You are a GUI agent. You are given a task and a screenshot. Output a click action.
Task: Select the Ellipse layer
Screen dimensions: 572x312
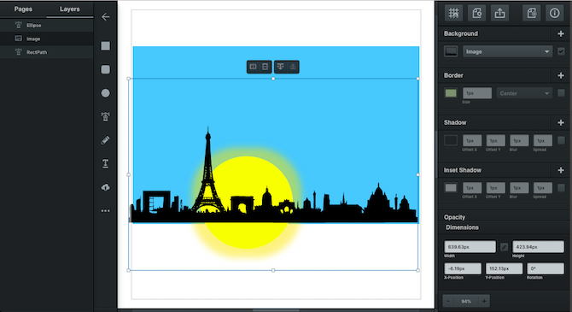click(47, 25)
